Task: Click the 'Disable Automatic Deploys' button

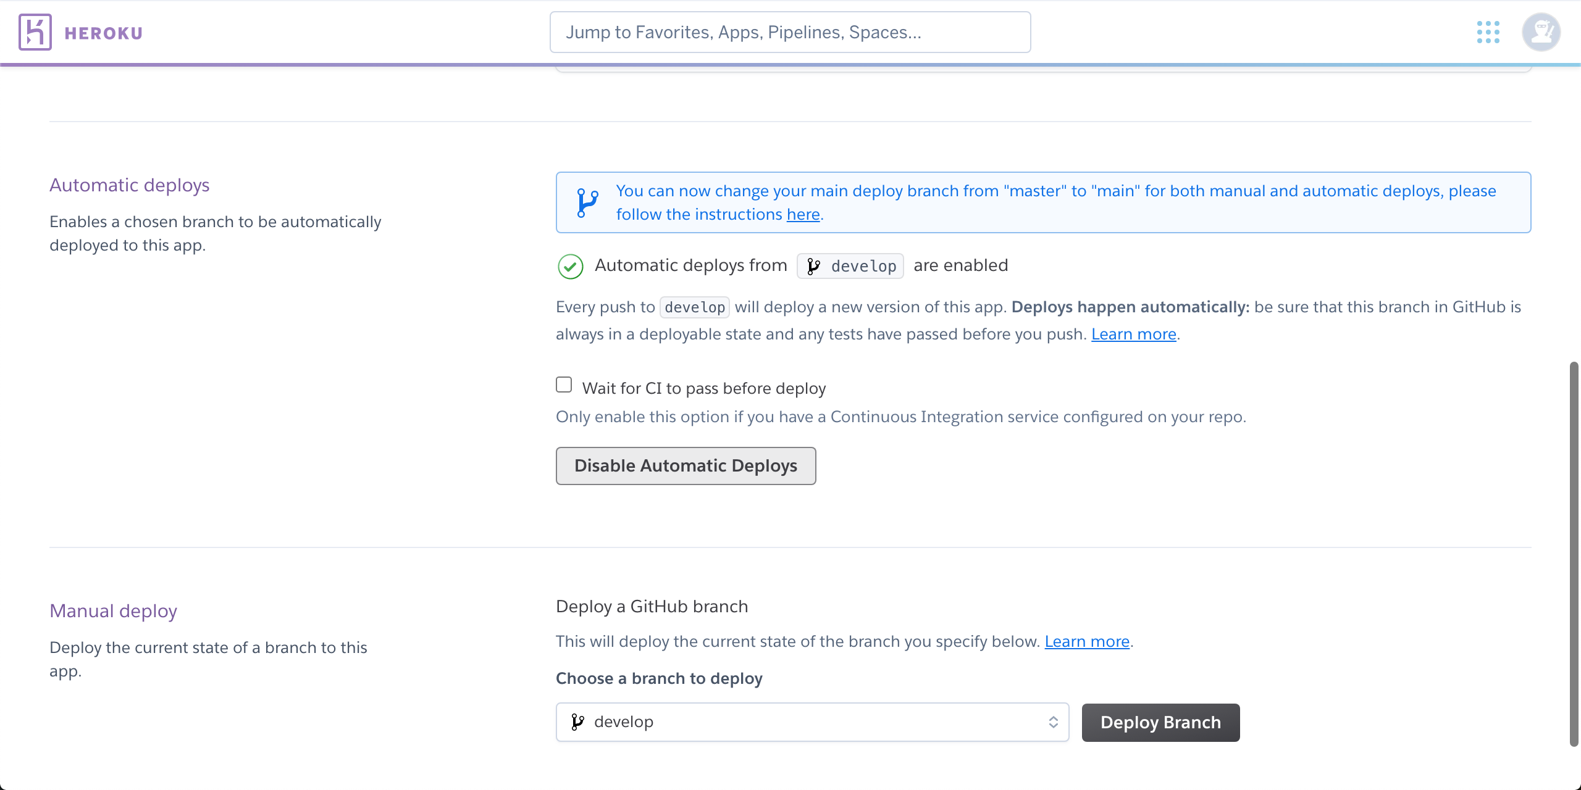Action: pyautogui.click(x=687, y=465)
